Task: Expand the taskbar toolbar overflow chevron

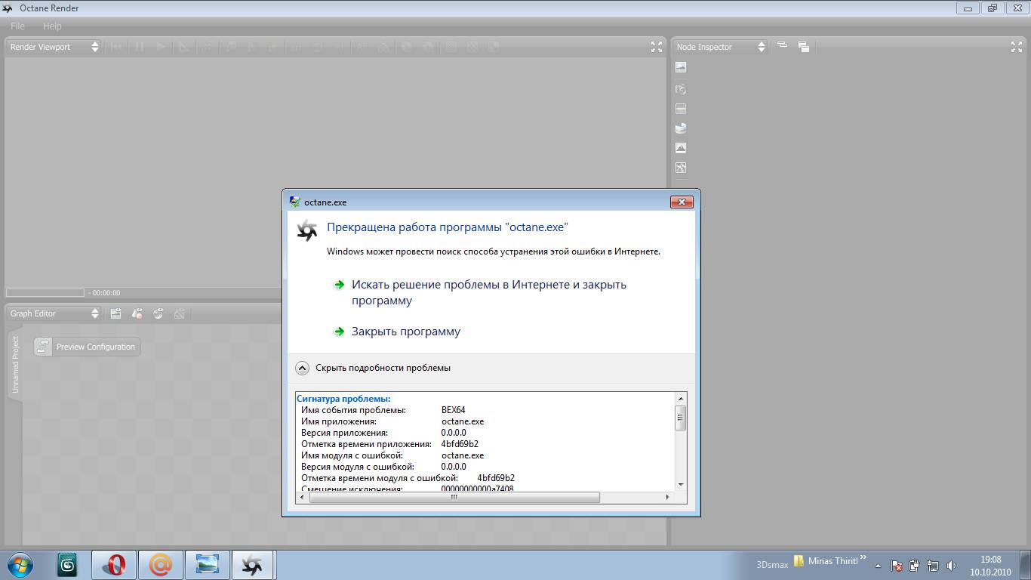Action: click(863, 557)
